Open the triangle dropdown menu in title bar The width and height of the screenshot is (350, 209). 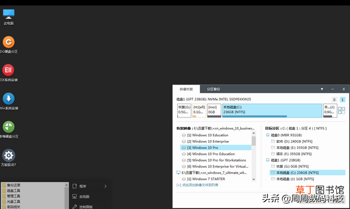click(x=322, y=89)
